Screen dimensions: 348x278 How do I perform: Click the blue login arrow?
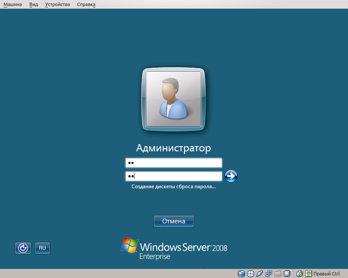231,176
